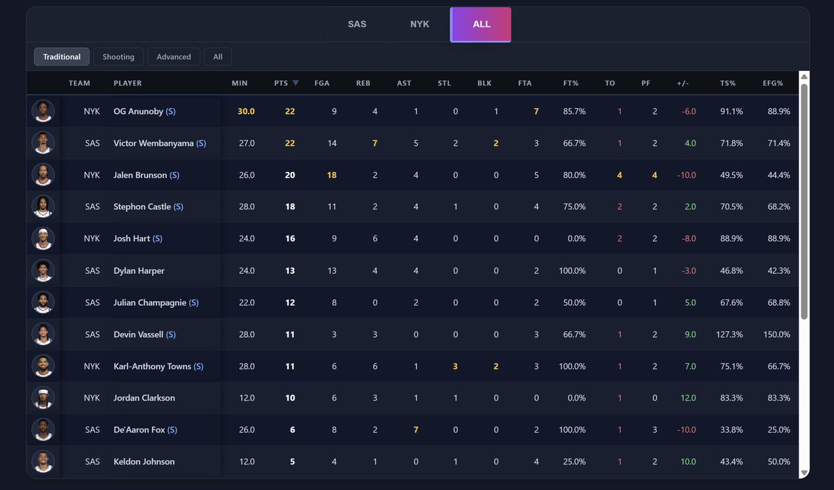Image resolution: width=834 pixels, height=490 pixels.
Task: Click the scrollbar down arrow
Action: pos(804,473)
